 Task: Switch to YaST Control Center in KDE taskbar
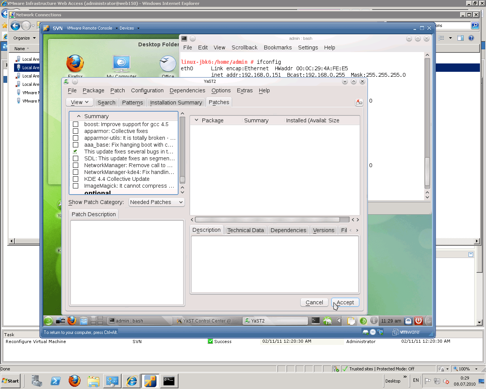pos(207,321)
